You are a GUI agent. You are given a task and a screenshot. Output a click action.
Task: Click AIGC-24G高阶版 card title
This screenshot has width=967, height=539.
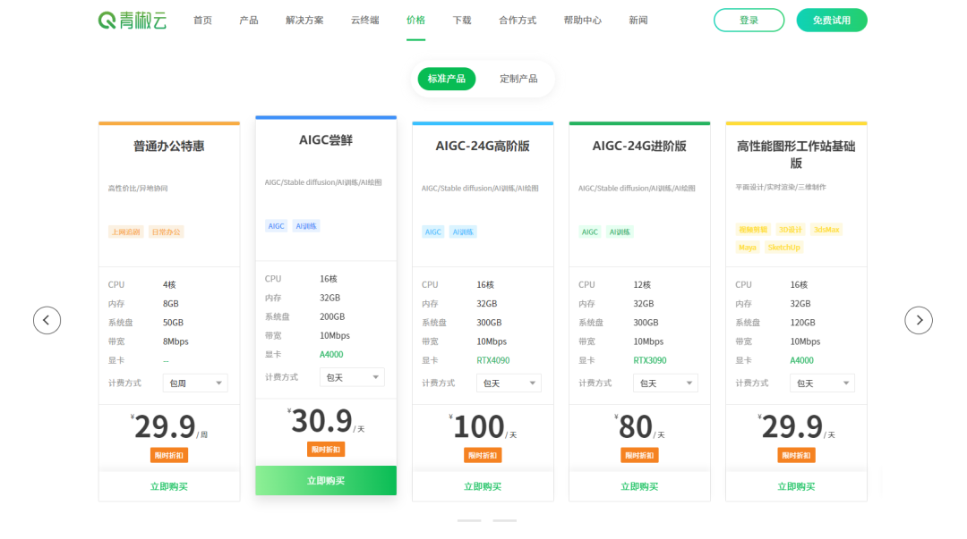coord(483,146)
